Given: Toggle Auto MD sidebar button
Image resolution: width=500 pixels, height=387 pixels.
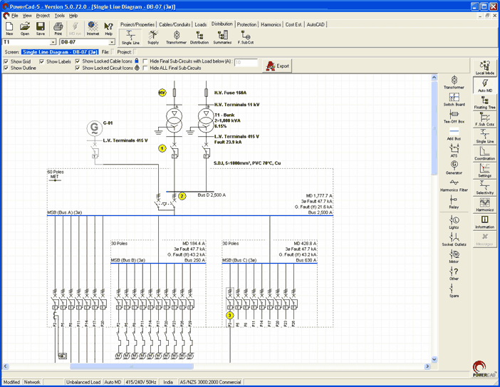Looking at the screenshot, I should [485, 86].
